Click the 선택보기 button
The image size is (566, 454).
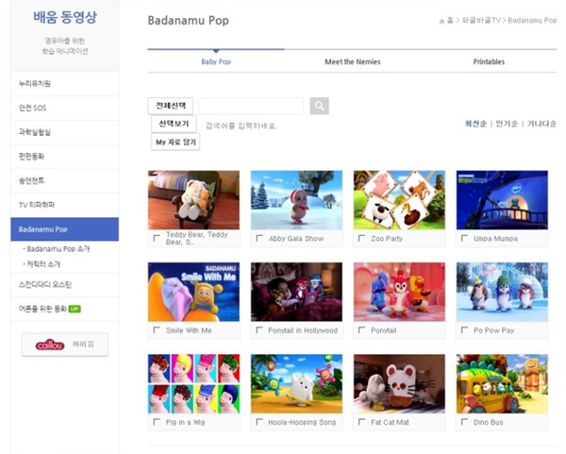click(174, 124)
